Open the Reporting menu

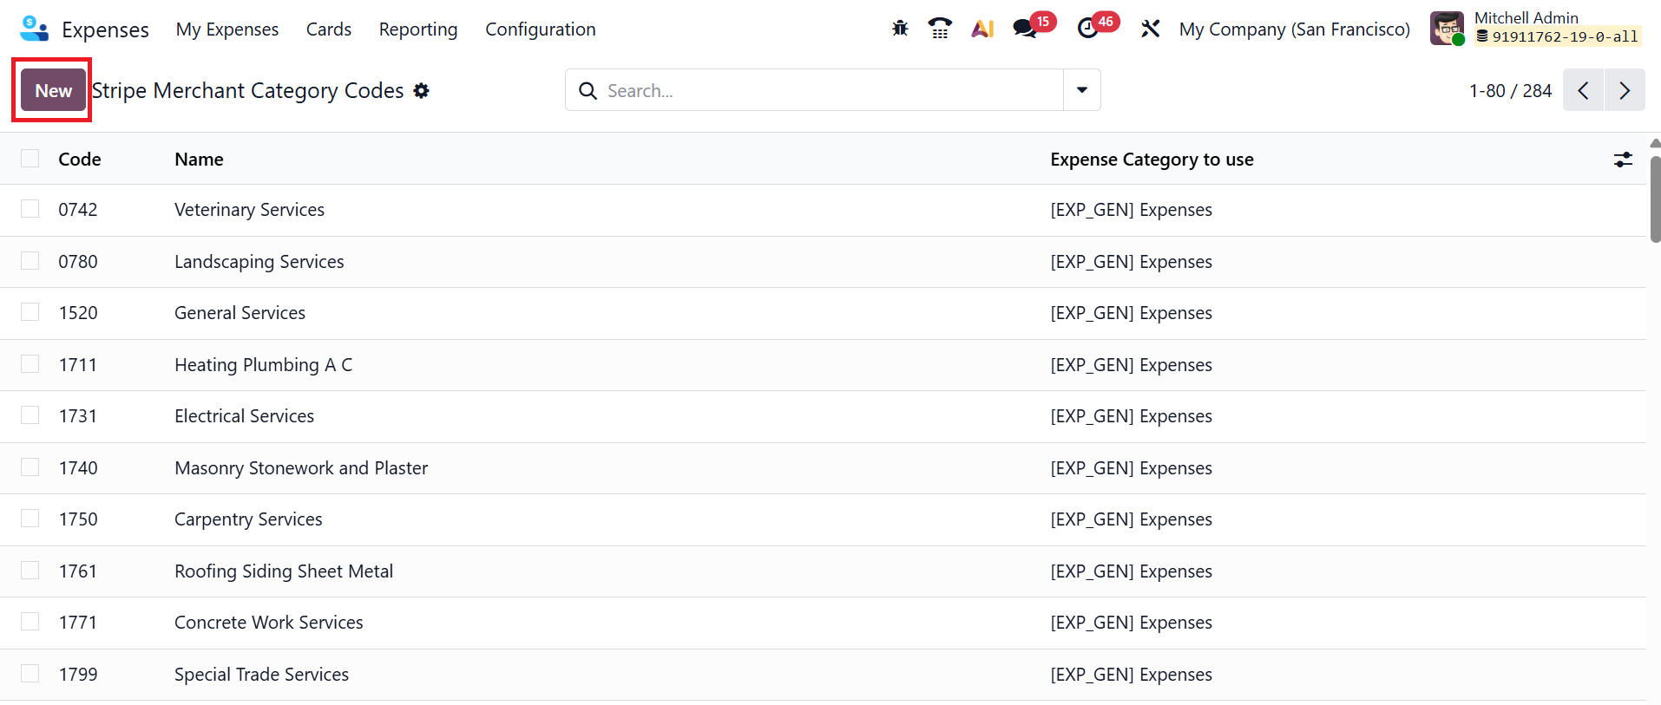coord(418,29)
